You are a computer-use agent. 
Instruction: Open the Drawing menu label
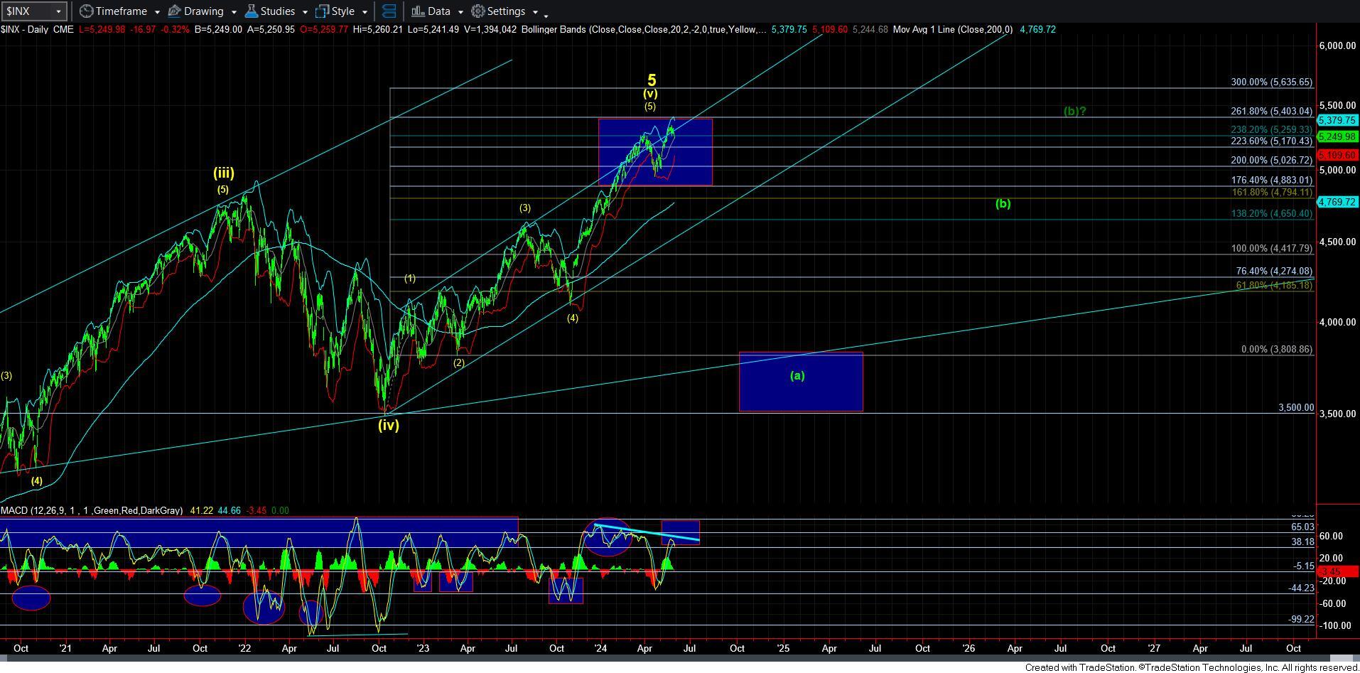(203, 11)
